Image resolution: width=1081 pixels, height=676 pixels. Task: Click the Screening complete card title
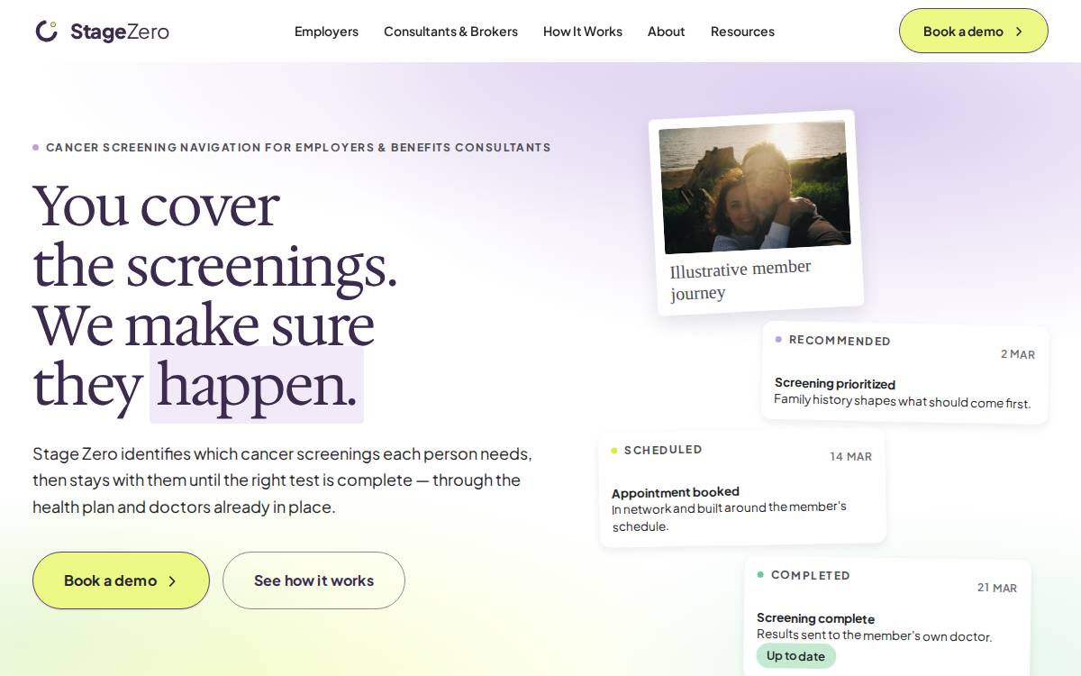point(815,618)
